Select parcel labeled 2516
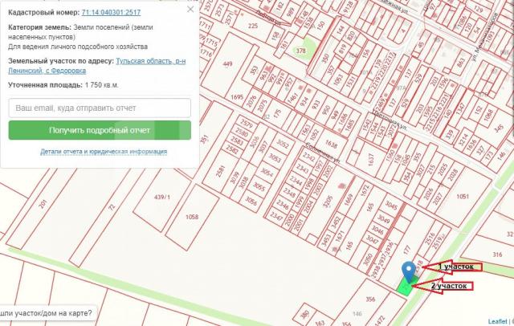Viewport: 514px width, 326px height. pos(430,238)
